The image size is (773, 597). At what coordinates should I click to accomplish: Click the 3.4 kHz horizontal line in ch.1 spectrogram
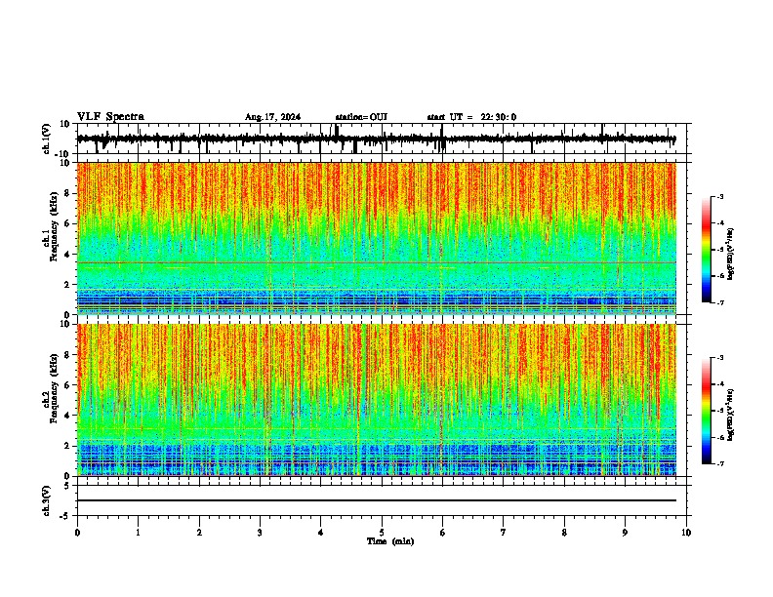click(376, 262)
